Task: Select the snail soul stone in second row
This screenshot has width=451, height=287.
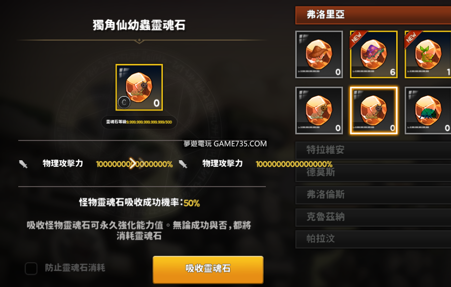Action: [319, 111]
